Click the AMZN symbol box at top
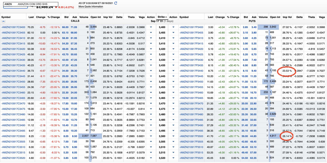The image size is (327, 163). 31,4
